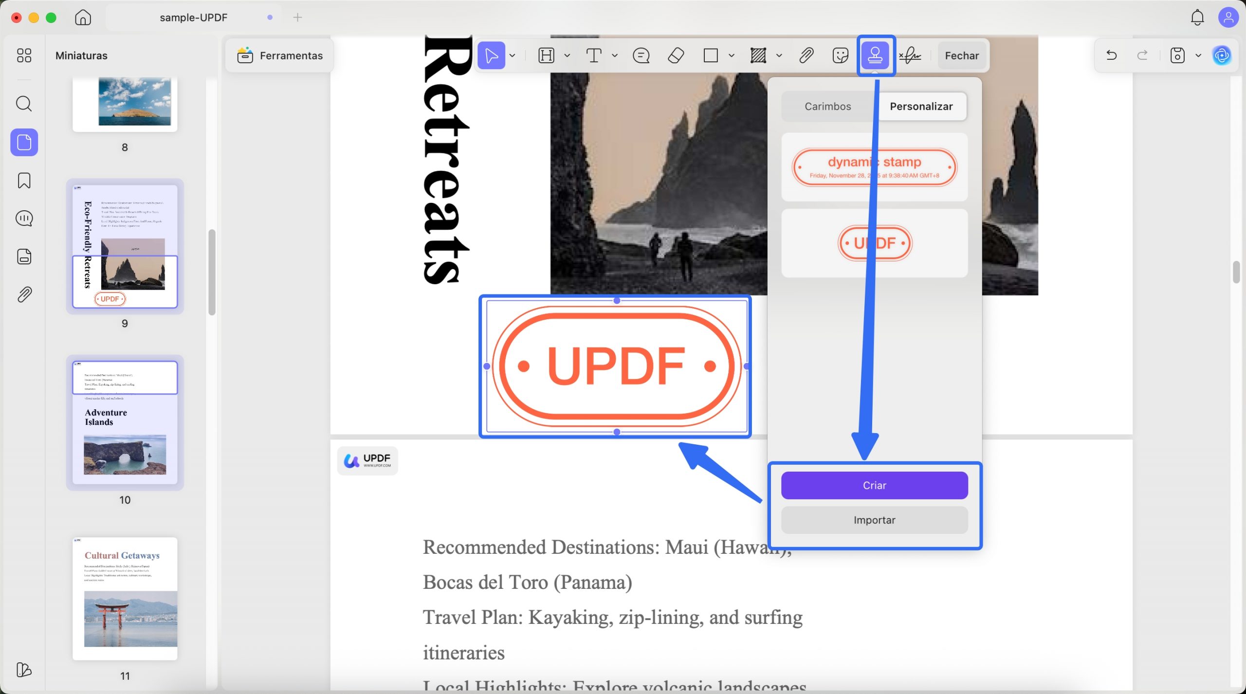Expand the text tool dropdown arrow
This screenshot has height=694, width=1246.
pos(615,55)
